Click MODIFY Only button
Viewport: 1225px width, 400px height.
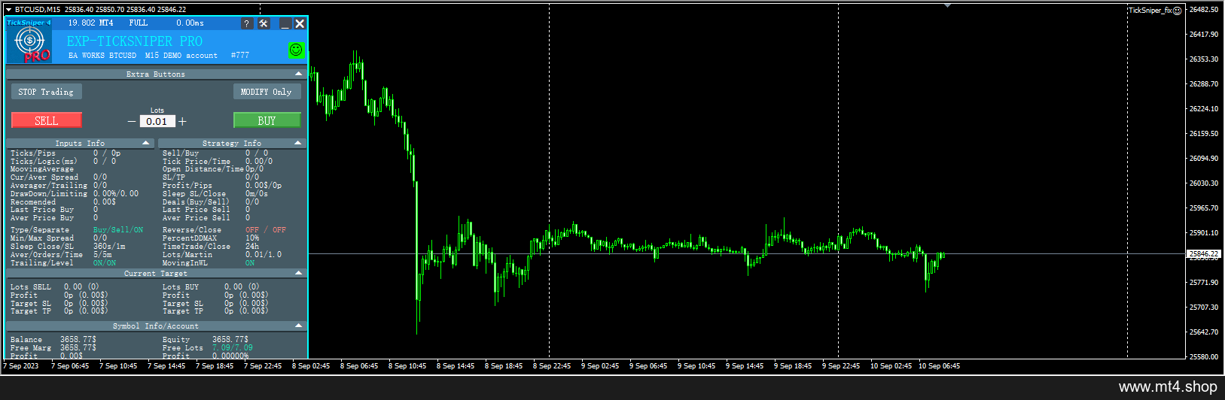pos(267,92)
